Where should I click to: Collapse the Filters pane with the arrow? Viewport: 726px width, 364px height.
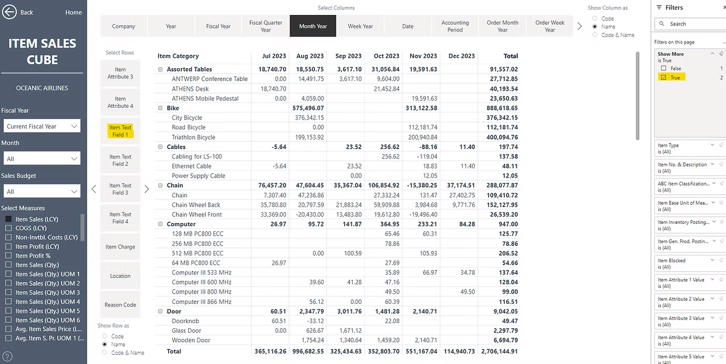click(724, 8)
